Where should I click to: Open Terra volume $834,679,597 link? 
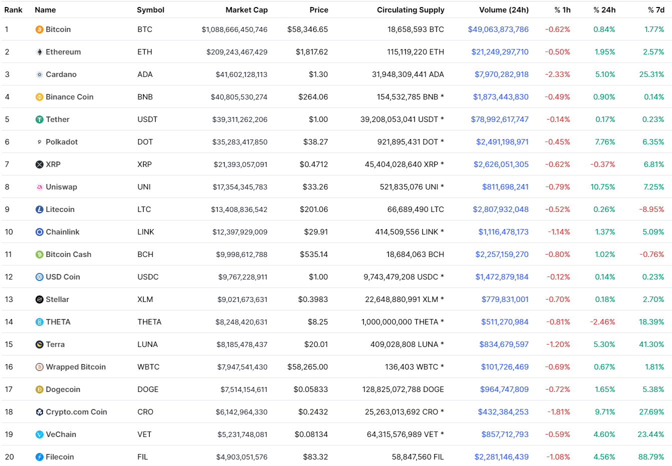coord(504,344)
